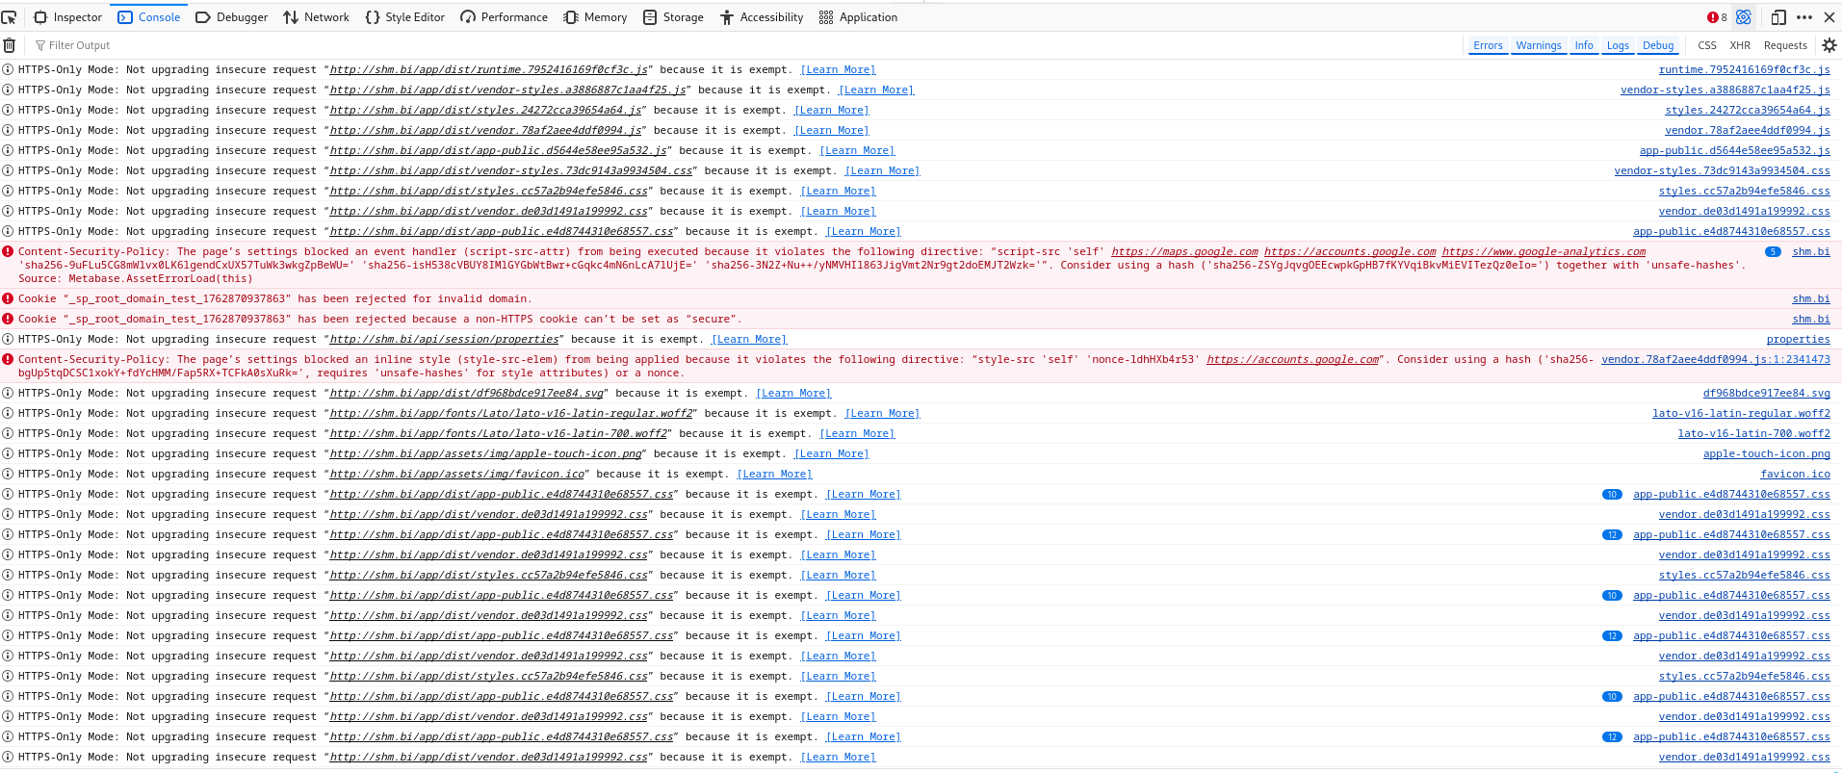Open the devtools three-dot options menu

click(x=1804, y=17)
